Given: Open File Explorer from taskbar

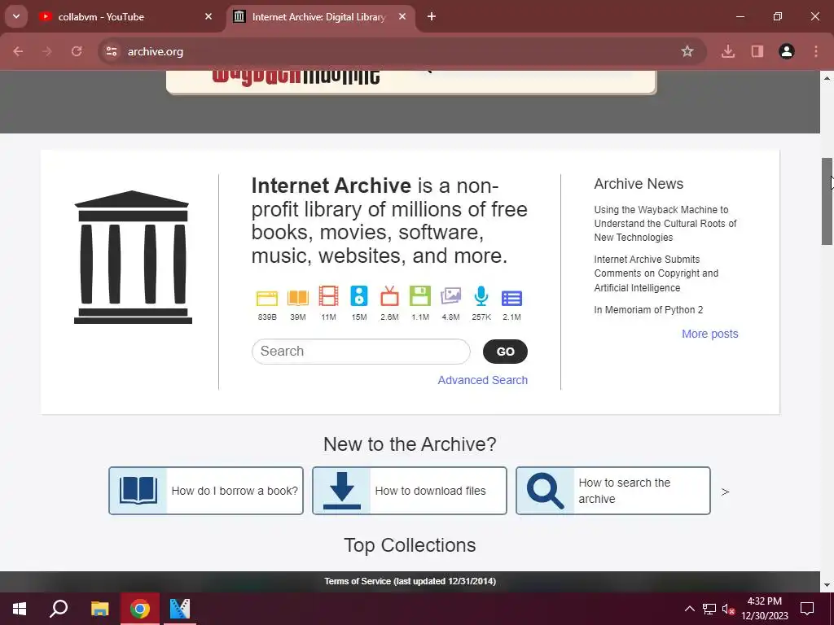Looking at the screenshot, I should tap(99, 609).
